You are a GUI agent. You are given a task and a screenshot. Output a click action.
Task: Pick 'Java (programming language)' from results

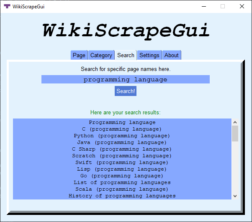122,142
